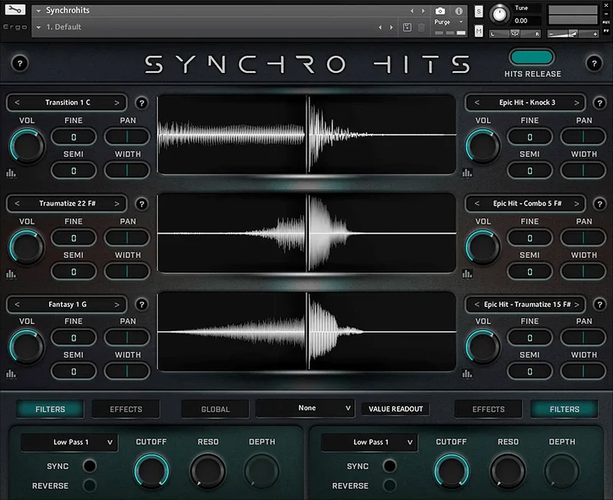Expand the Synchrohits instrument menu arrow
Image resolution: width=613 pixels, height=500 pixels.
click(39, 11)
